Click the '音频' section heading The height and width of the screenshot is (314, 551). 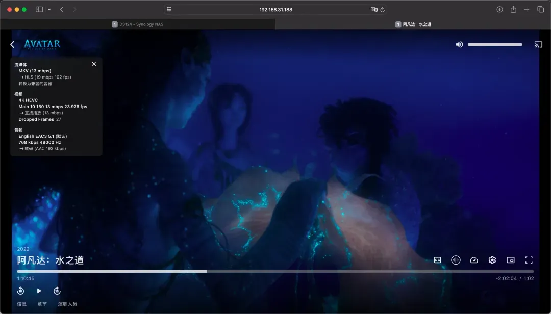coord(18,130)
